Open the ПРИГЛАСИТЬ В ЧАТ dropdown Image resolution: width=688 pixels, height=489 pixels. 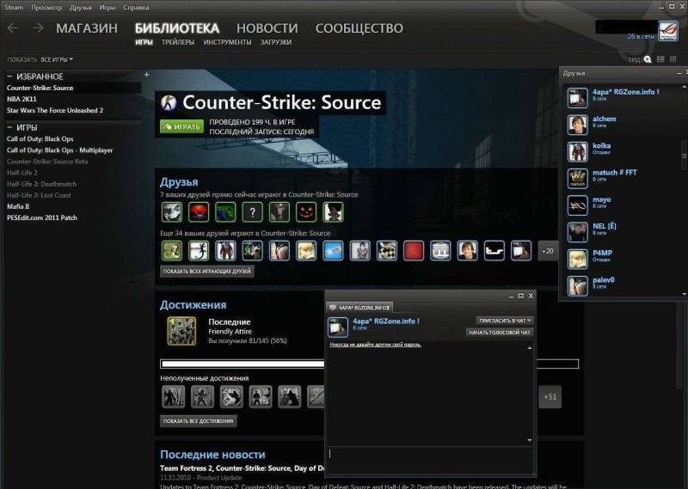click(505, 321)
